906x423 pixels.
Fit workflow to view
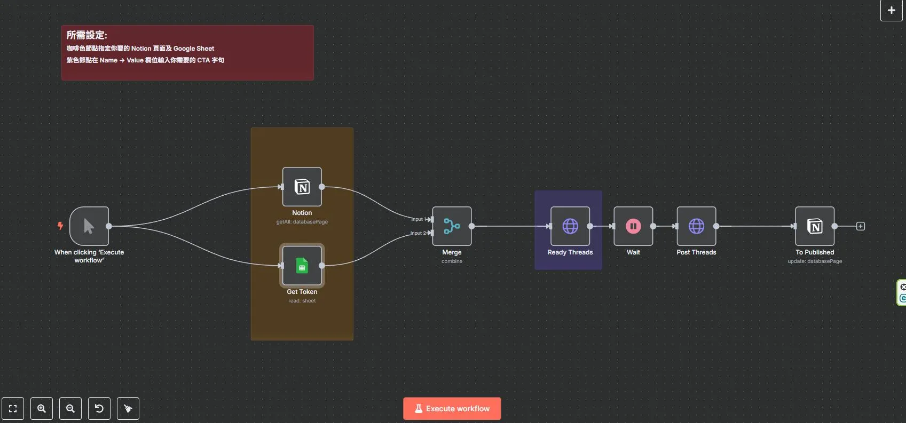[13, 409]
